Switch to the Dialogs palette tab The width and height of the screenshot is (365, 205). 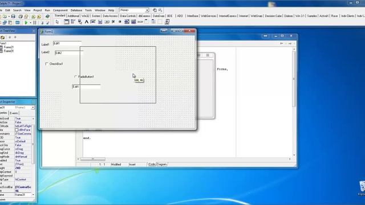(x=289, y=16)
